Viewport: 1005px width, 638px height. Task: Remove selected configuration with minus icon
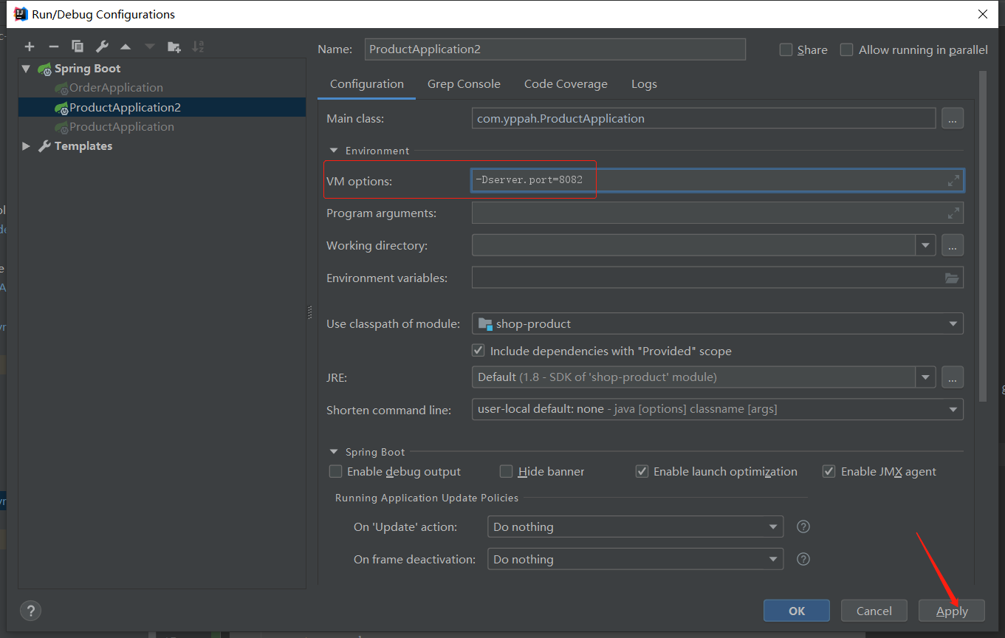coord(53,47)
